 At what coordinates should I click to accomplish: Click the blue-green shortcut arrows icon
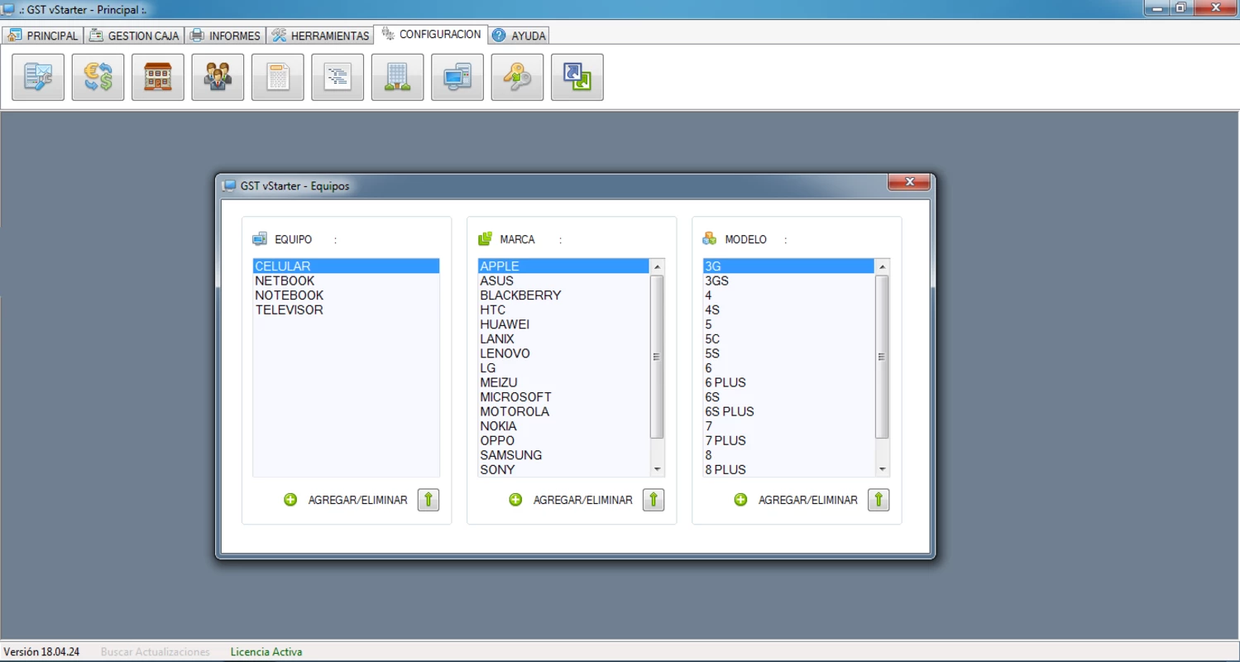pyautogui.click(x=577, y=77)
